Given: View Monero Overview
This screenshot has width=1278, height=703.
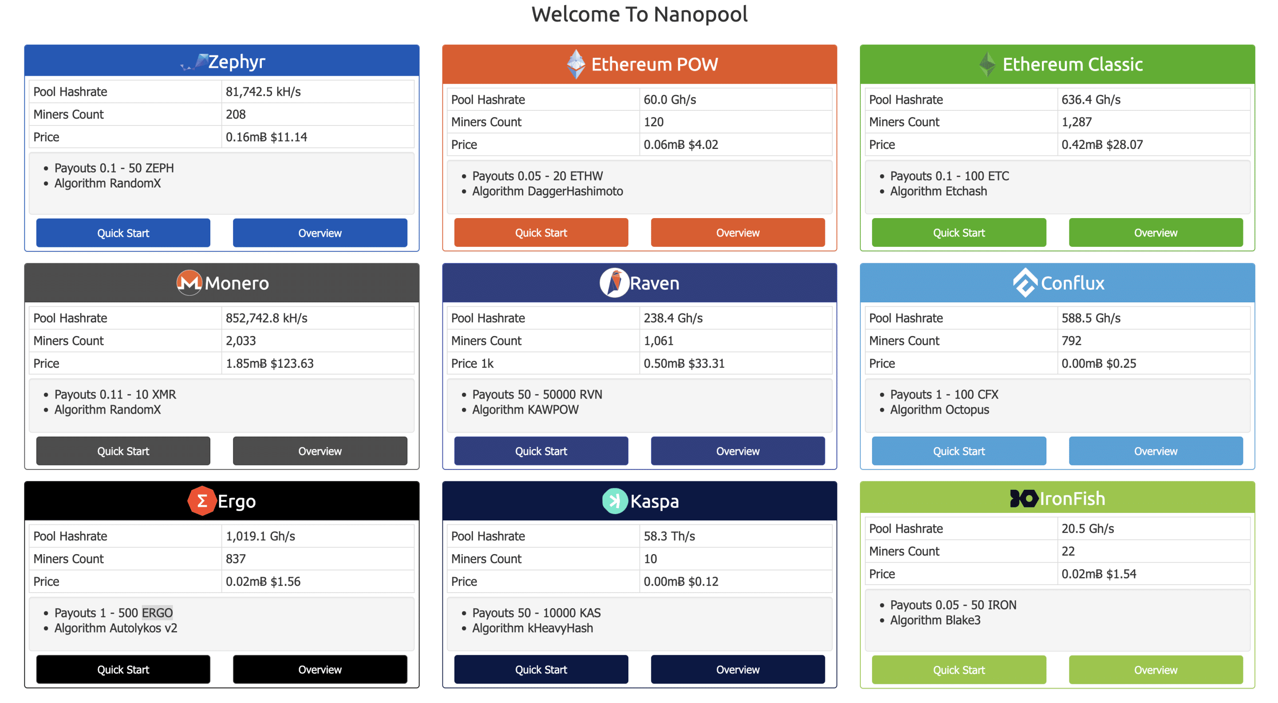Looking at the screenshot, I should tap(320, 451).
